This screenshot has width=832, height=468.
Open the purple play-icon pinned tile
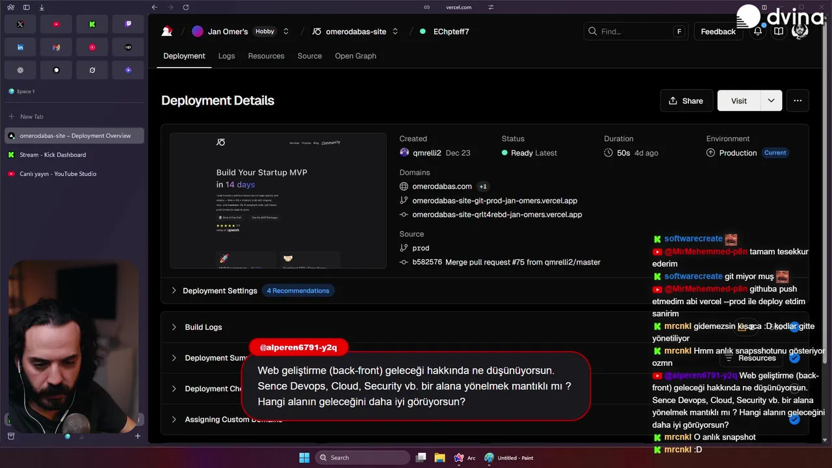point(128,70)
